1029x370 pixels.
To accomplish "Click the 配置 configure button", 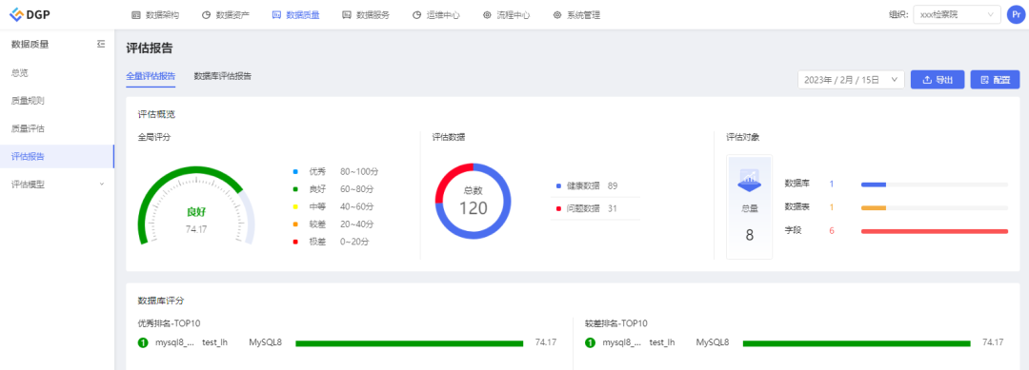I will click(995, 80).
